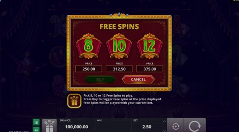Click the Buy button
Image resolution: width=239 pixels, height=132 pixels.
pos(100,79)
